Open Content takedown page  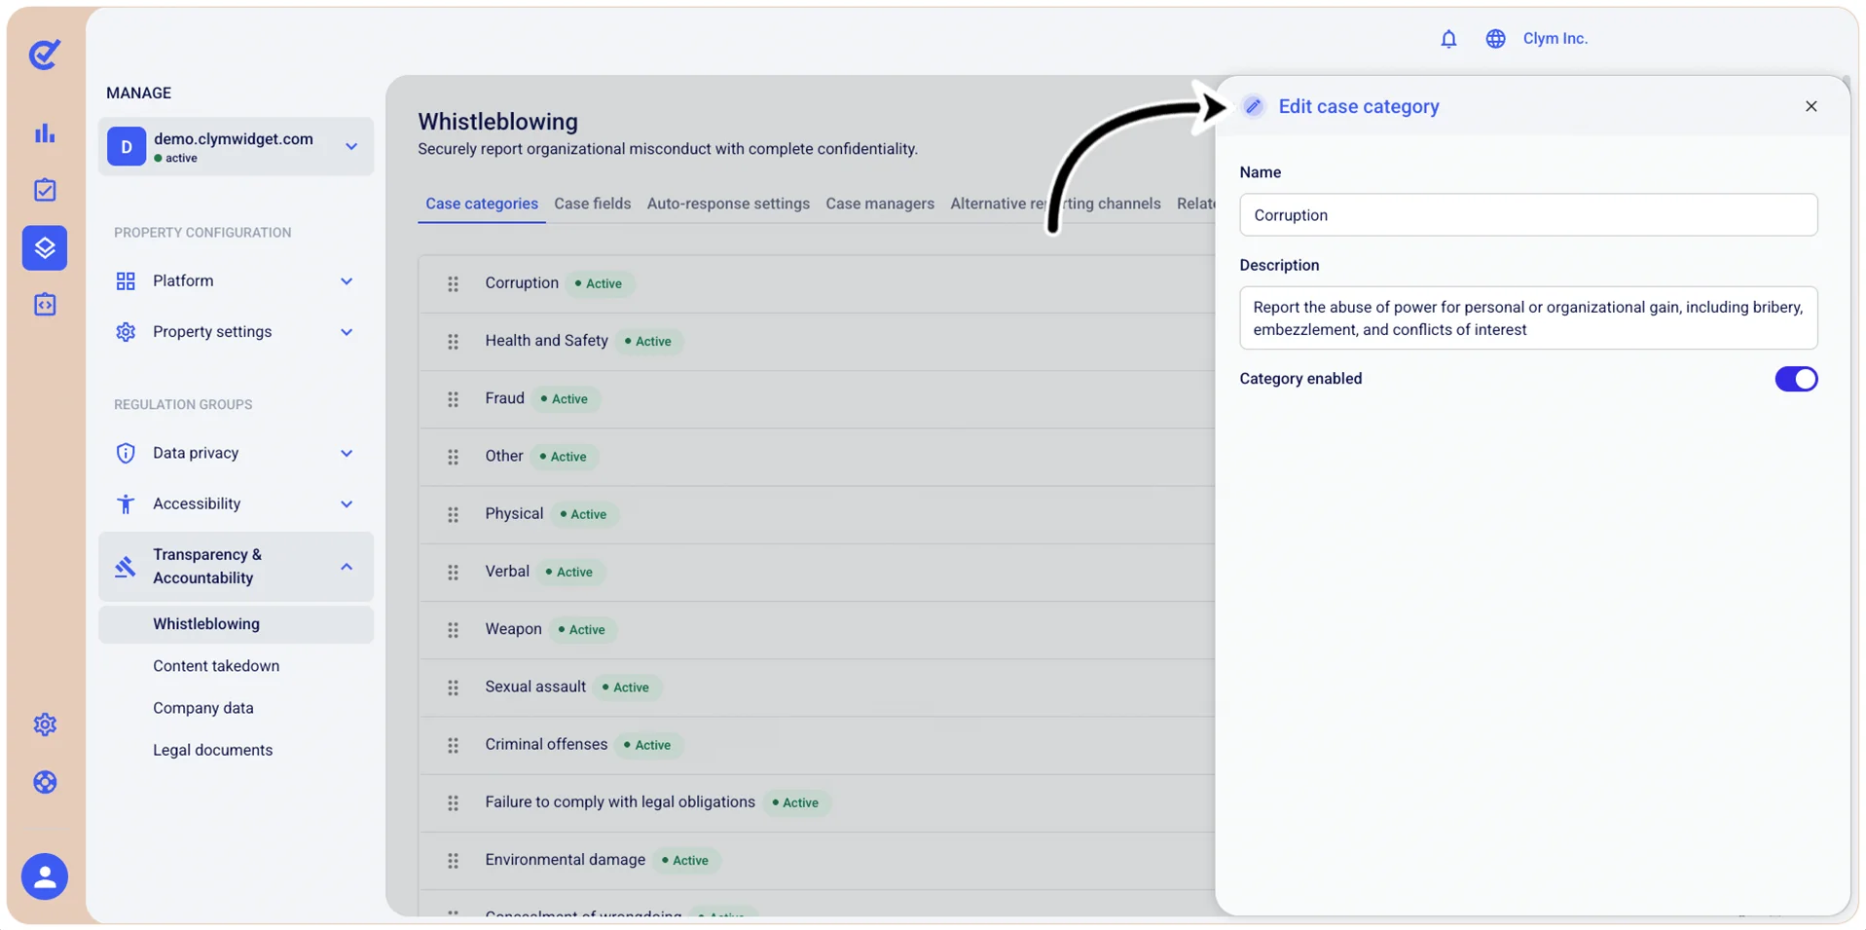pyautogui.click(x=216, y=666)
